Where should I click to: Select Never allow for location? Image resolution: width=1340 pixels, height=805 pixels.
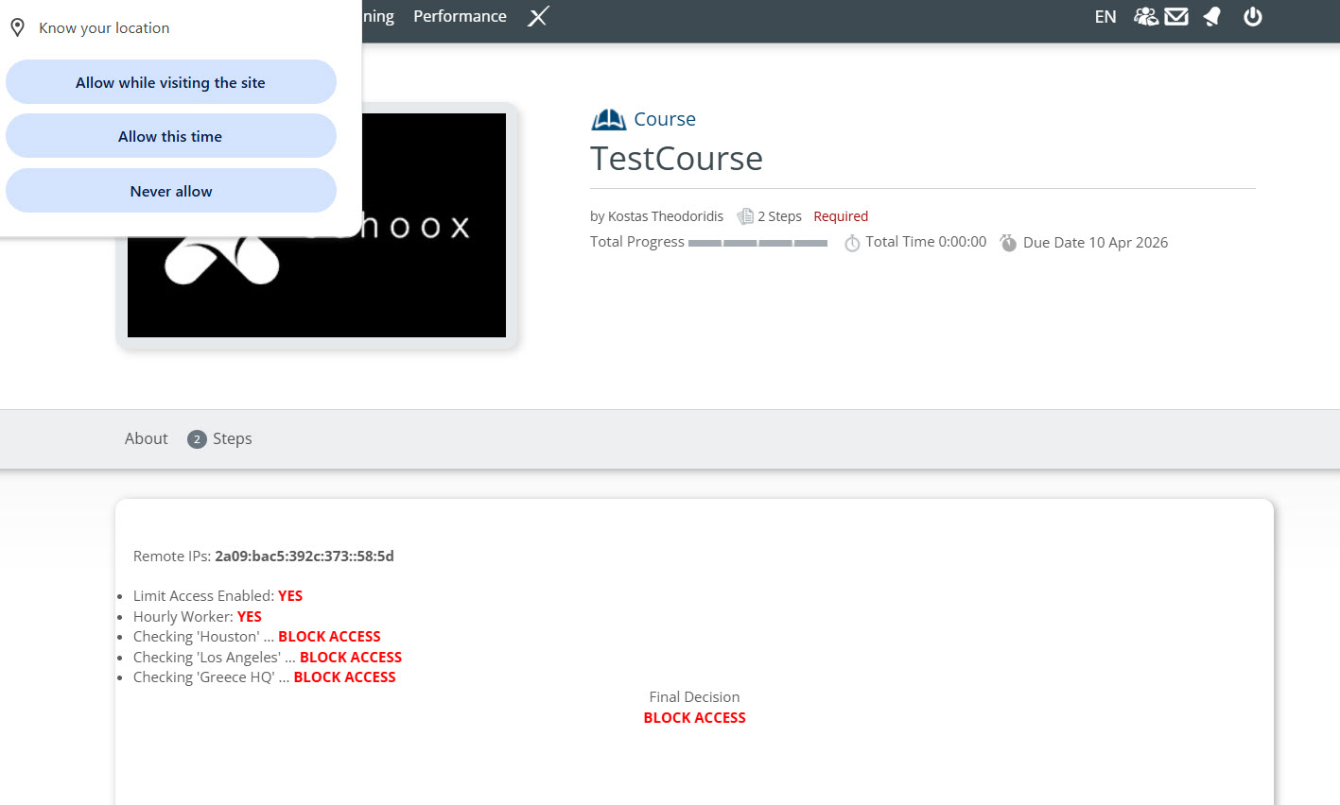pos(171,191)
